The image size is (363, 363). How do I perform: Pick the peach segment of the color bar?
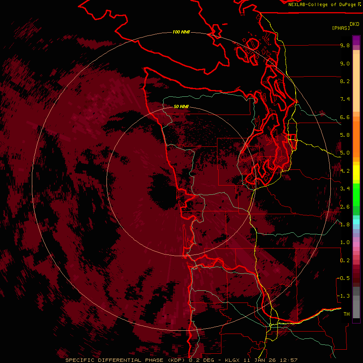(356, 82)
